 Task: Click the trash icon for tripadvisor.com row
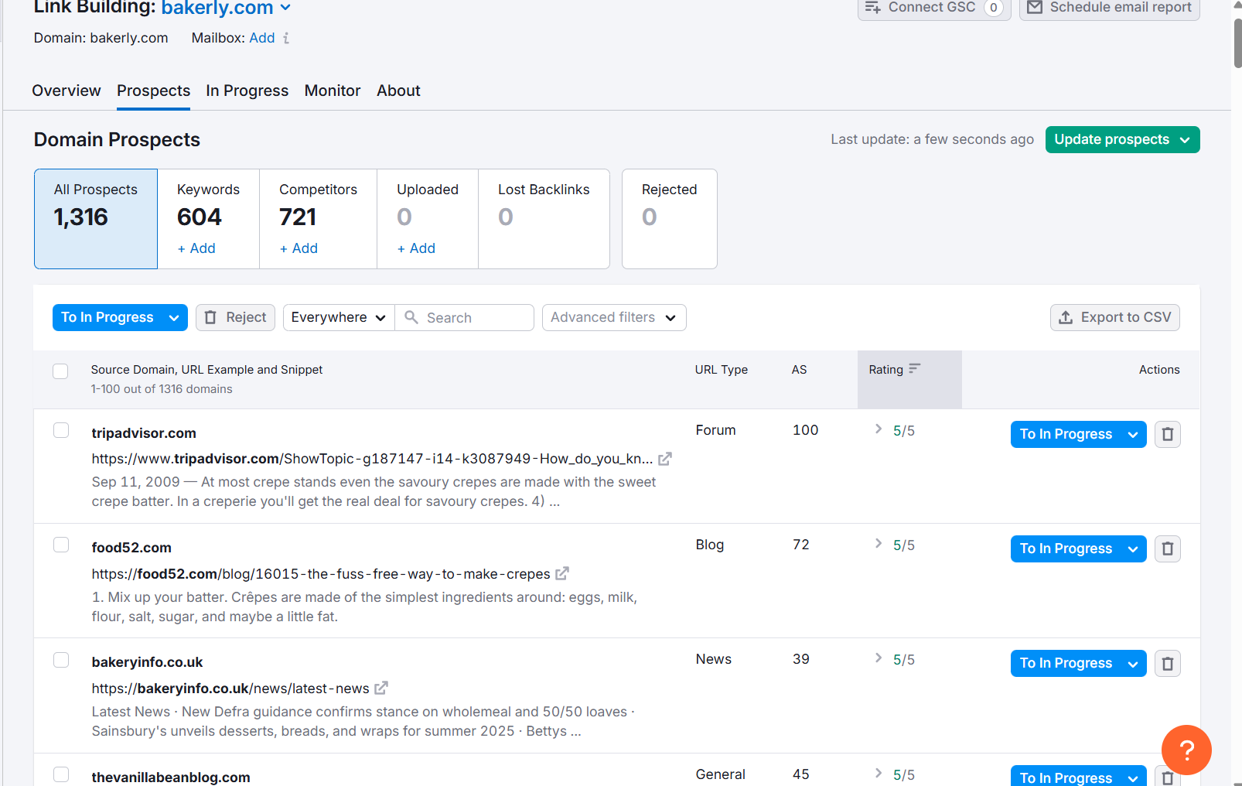(1167, 434)
